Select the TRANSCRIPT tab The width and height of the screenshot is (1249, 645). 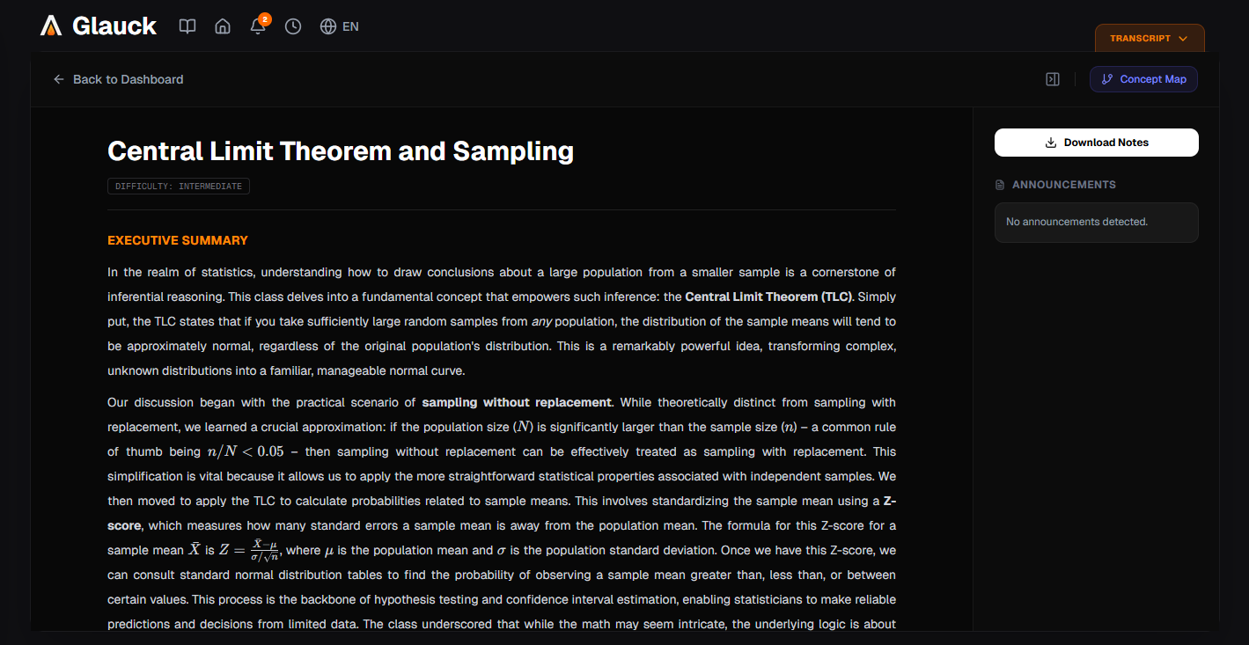click(1142, 38)
